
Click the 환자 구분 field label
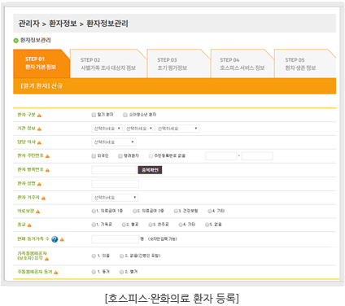(26, 115)
